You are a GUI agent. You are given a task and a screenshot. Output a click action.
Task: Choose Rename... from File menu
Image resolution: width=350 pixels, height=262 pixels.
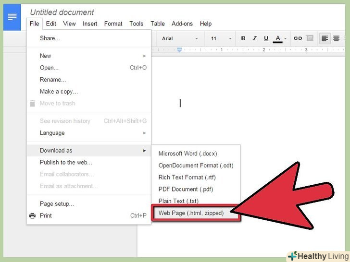88,80
